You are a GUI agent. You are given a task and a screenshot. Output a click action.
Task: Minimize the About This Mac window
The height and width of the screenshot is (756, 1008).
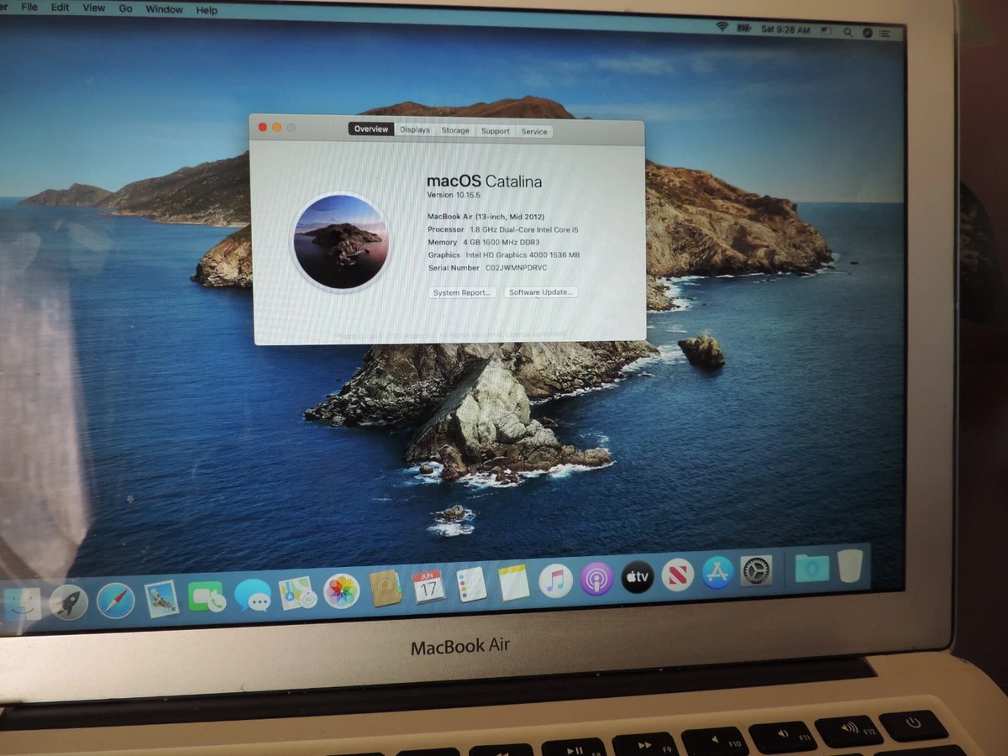coord(276,127)
